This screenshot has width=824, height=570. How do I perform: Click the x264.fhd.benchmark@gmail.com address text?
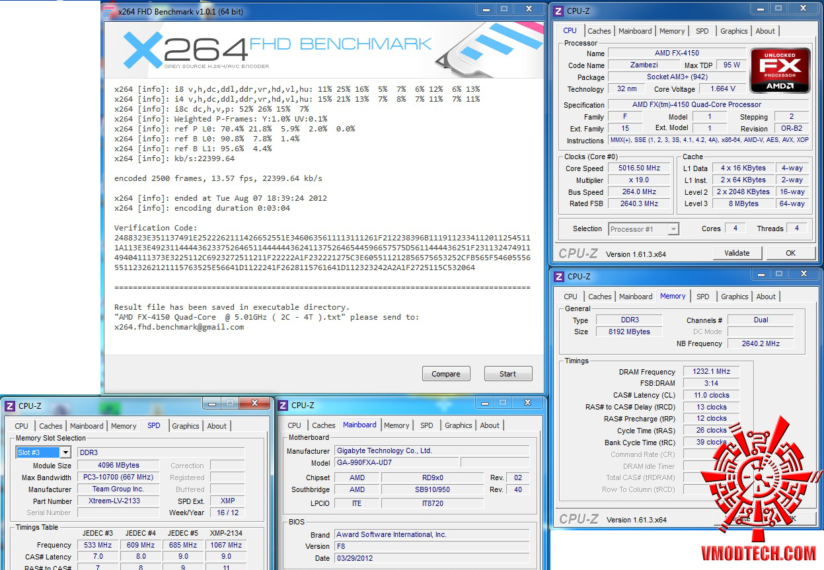[x=179, y=327]
